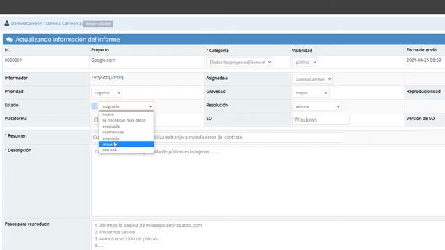Click the date 2021-04-25 08:59
The height and width of the screenshot is (250, 445).
pyautogui.click(x=423, y=60)
